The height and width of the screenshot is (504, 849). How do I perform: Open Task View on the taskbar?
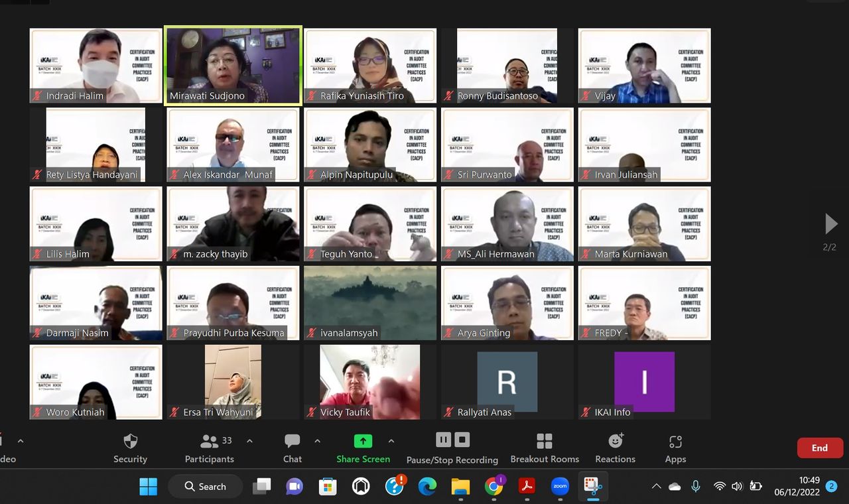262,486
